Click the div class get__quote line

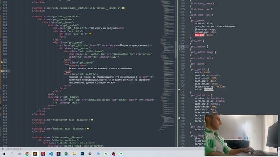80,62
